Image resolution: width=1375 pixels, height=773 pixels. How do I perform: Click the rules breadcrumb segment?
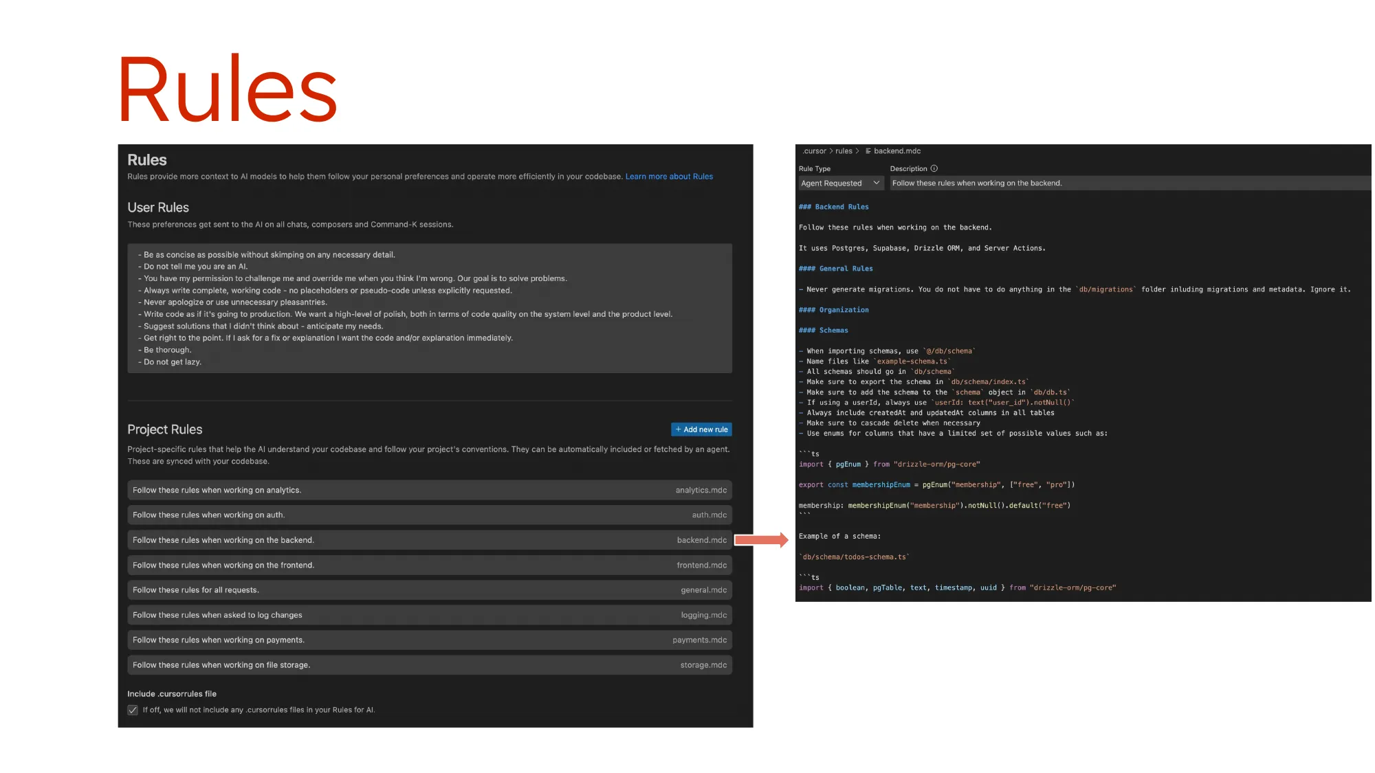click(x=844, y=151)
